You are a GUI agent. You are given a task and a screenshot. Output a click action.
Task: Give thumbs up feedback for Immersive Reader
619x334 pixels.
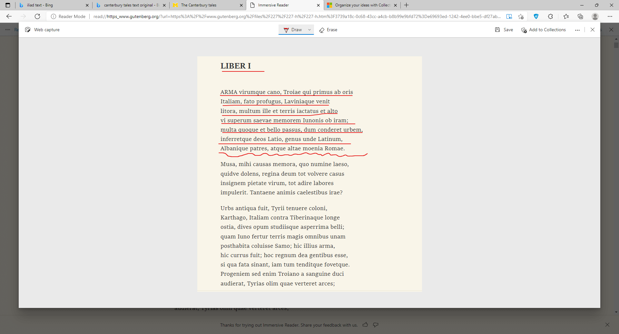click(365, 325)
